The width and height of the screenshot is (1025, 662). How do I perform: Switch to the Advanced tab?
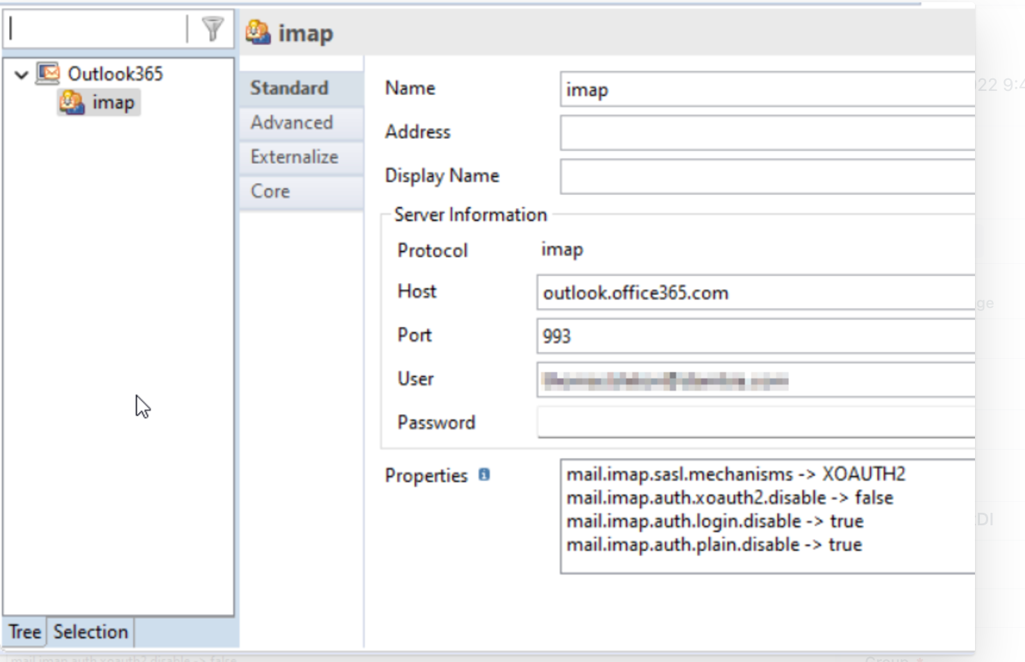pyautogui.click(x=301, y=123)
